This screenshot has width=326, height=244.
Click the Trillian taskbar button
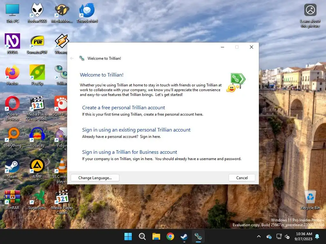[198, 236]
